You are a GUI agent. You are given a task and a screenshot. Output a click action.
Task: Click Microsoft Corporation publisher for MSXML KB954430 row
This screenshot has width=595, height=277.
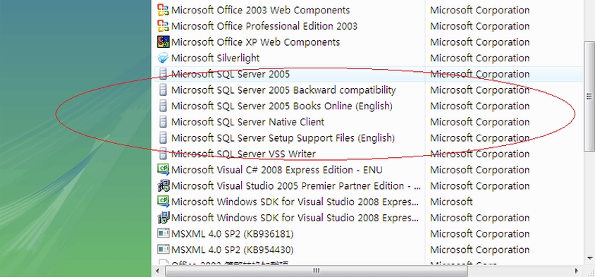point(479,250)
